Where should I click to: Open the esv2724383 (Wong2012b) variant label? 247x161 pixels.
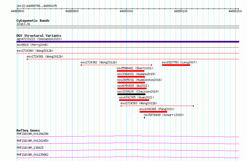click(x=139, y=103)
